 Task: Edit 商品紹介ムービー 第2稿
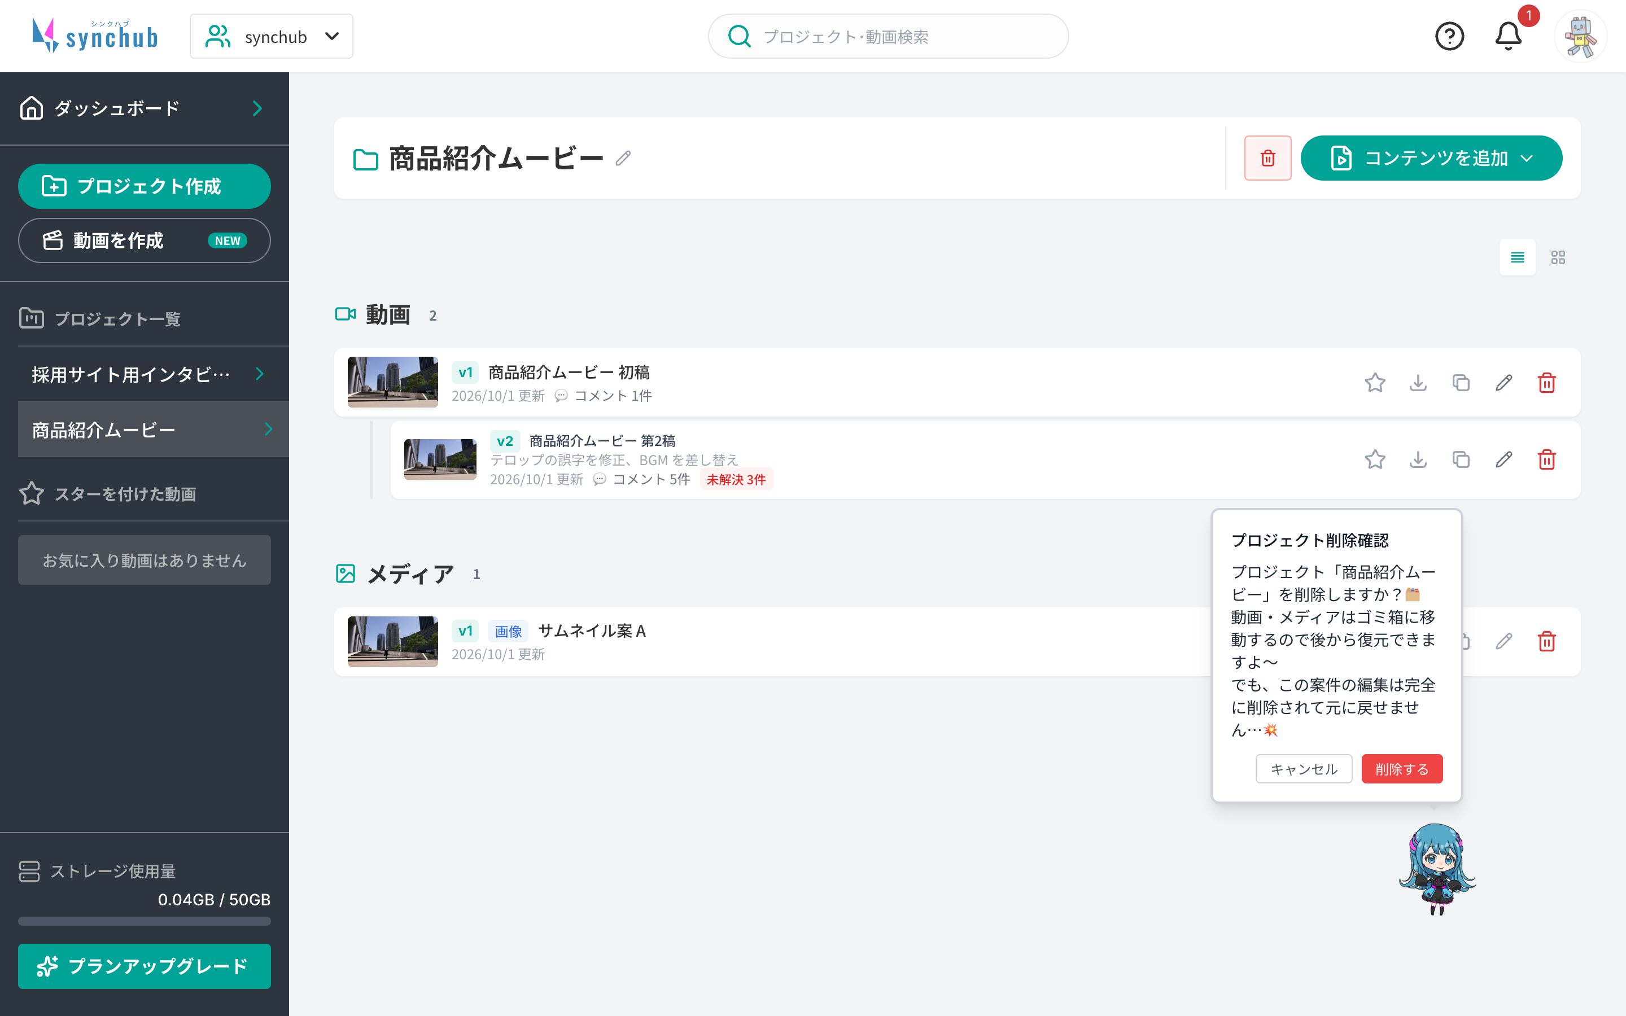tap(1505, 459)
